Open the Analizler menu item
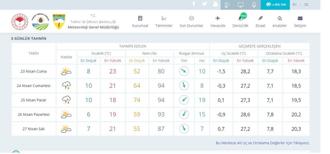Screen dimensions: 330x154 click(279, 21)
